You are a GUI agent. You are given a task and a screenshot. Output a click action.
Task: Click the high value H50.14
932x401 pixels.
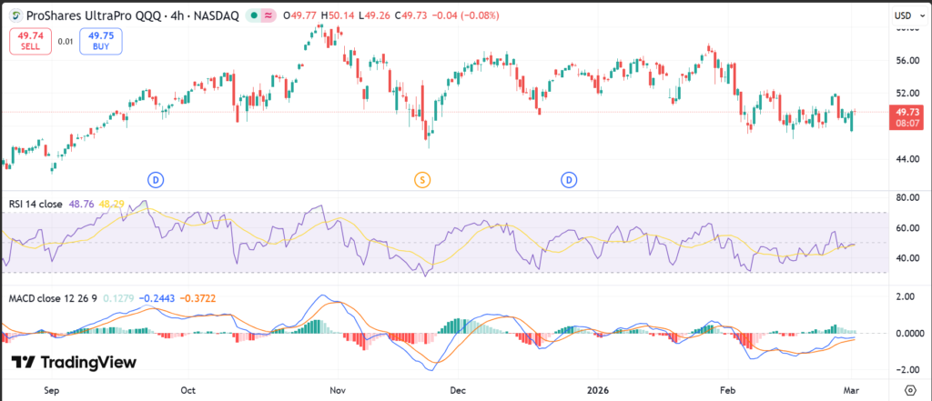[x=339, y=16]
